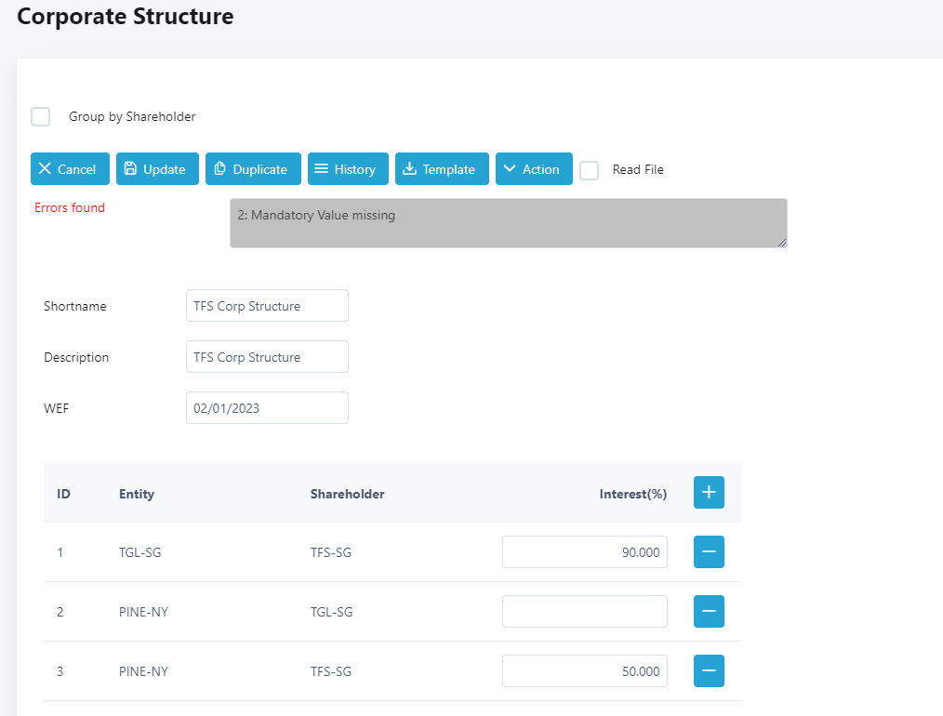Select the Interest field showing 50.000
943x716 pixels.
tap(584, 671)
